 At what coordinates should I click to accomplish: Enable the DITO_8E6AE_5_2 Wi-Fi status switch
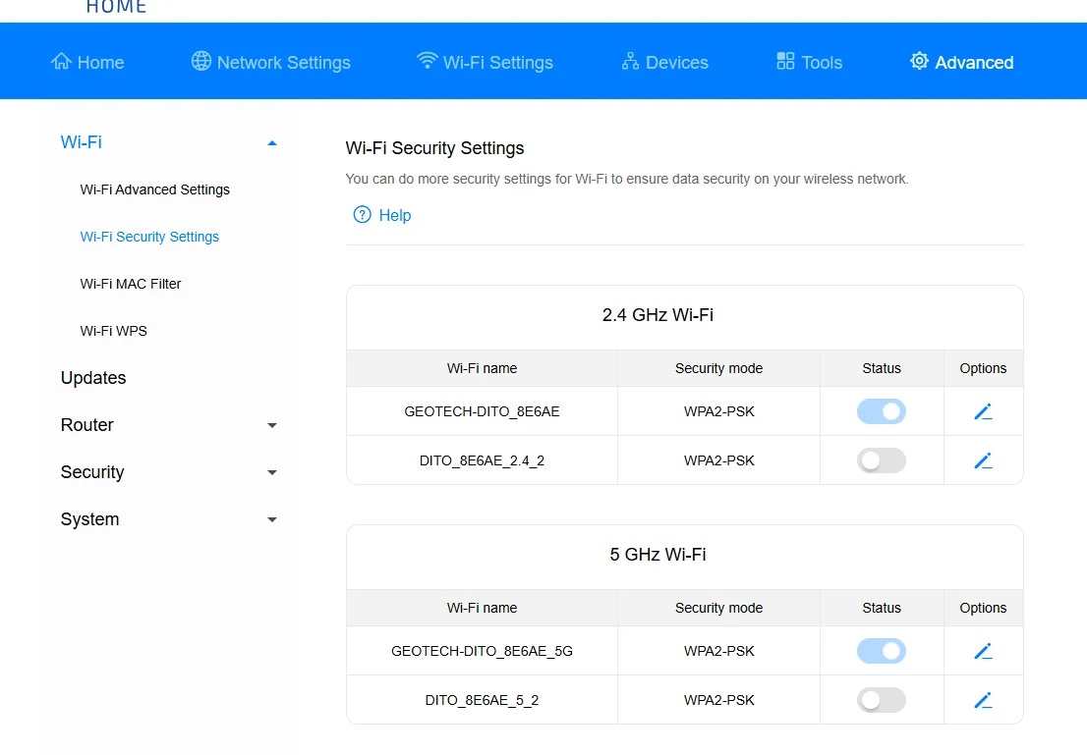[882, 700]
